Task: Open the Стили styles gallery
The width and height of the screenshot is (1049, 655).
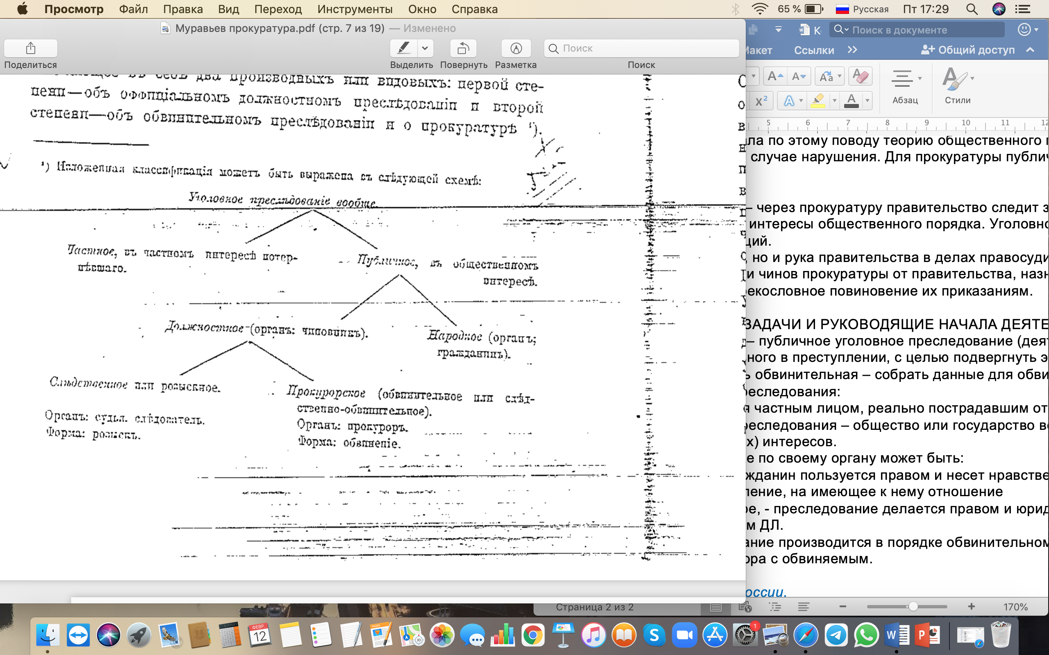Action: (958, 87)
